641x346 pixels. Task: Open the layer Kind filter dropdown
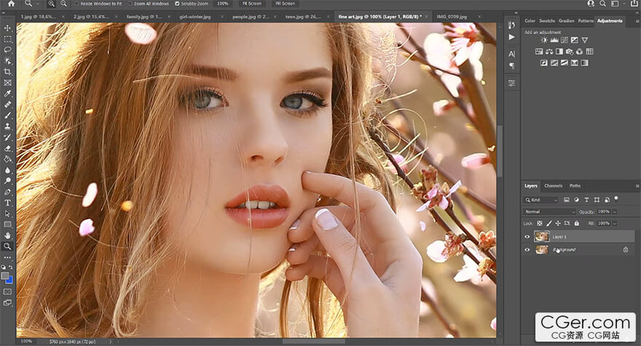(541, 200)
